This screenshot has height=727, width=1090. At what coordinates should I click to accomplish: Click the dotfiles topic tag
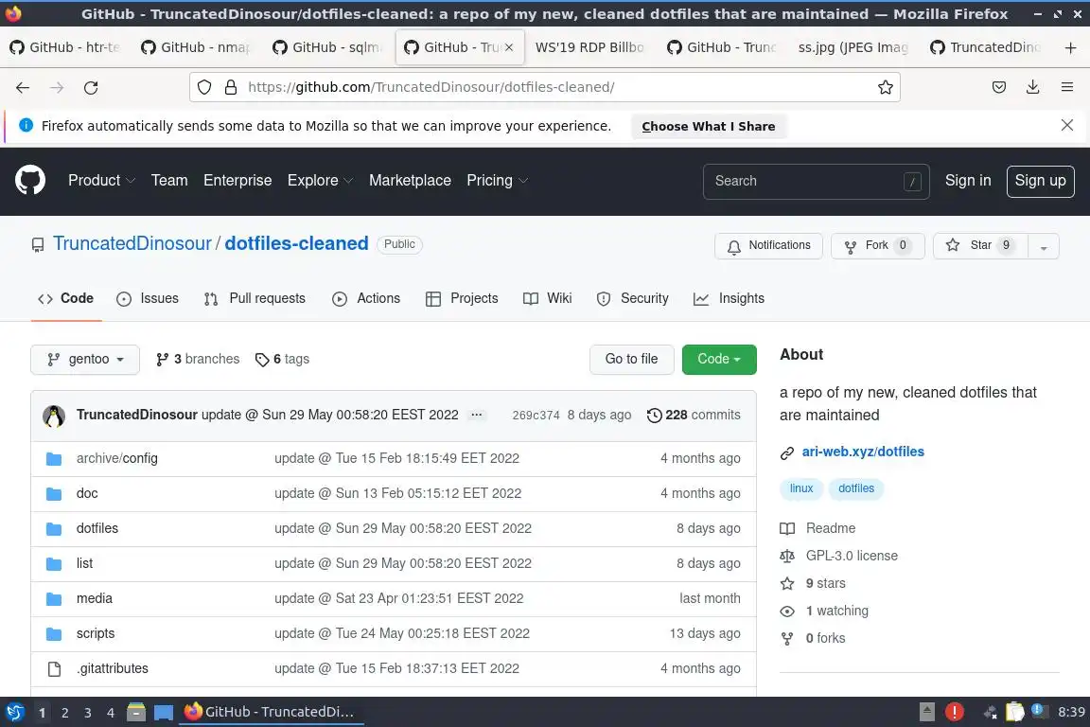pyautogui.click(x=855, y=488)
